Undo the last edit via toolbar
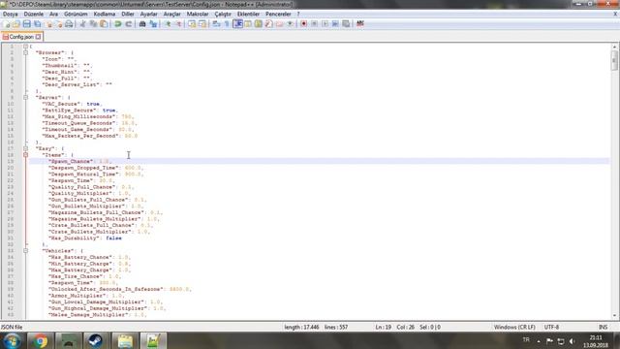 point(118,24)
